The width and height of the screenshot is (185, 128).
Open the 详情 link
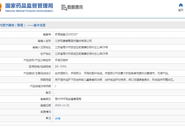click(58, 118)
